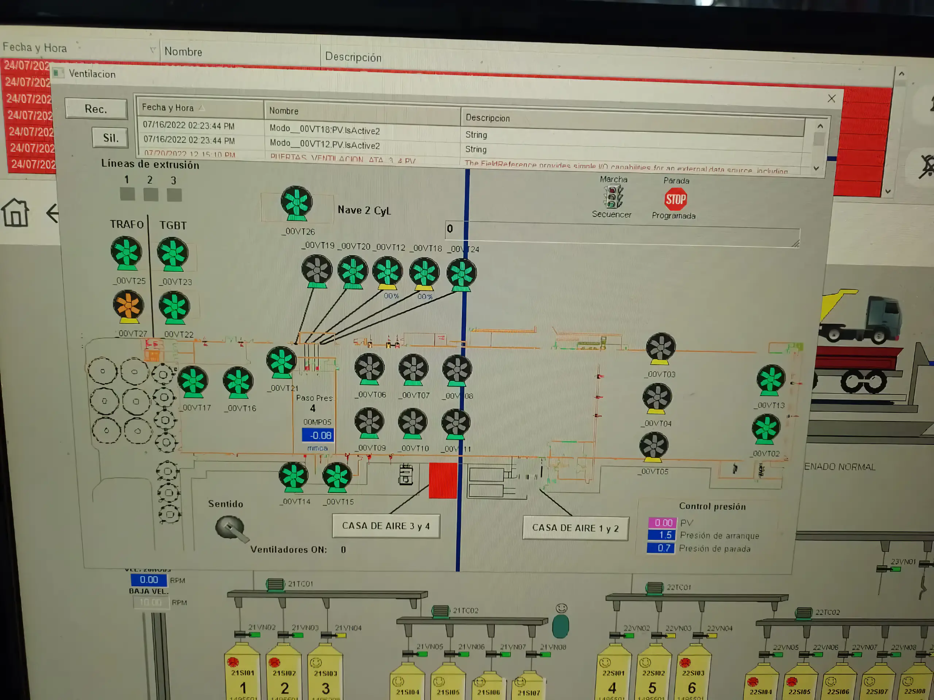The height and width of the screenshot is (700, 934).
Task: Turn the Sentido selector switch
Action: click(x=232, y=528)
